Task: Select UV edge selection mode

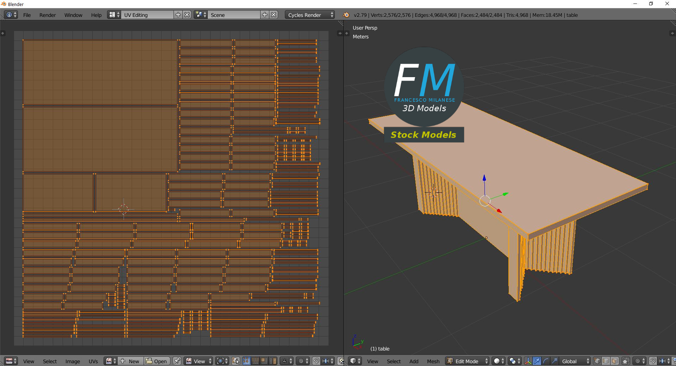Action: pyautogui.click(x=255, y=361)
